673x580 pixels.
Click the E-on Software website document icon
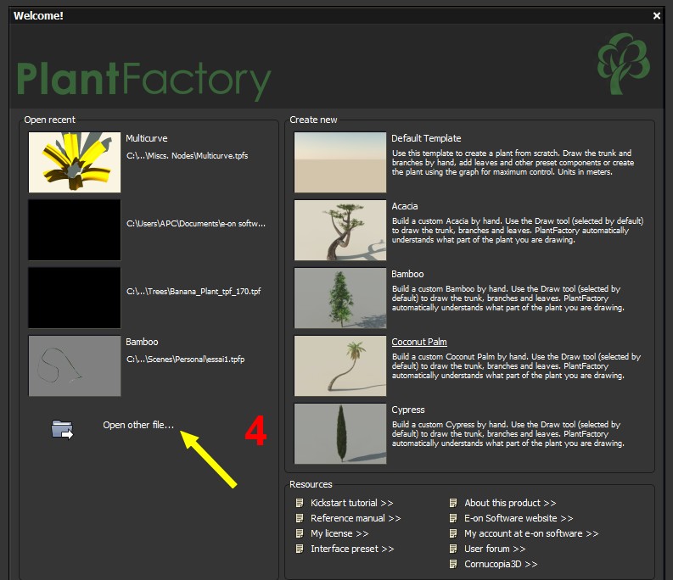(453, 518)
